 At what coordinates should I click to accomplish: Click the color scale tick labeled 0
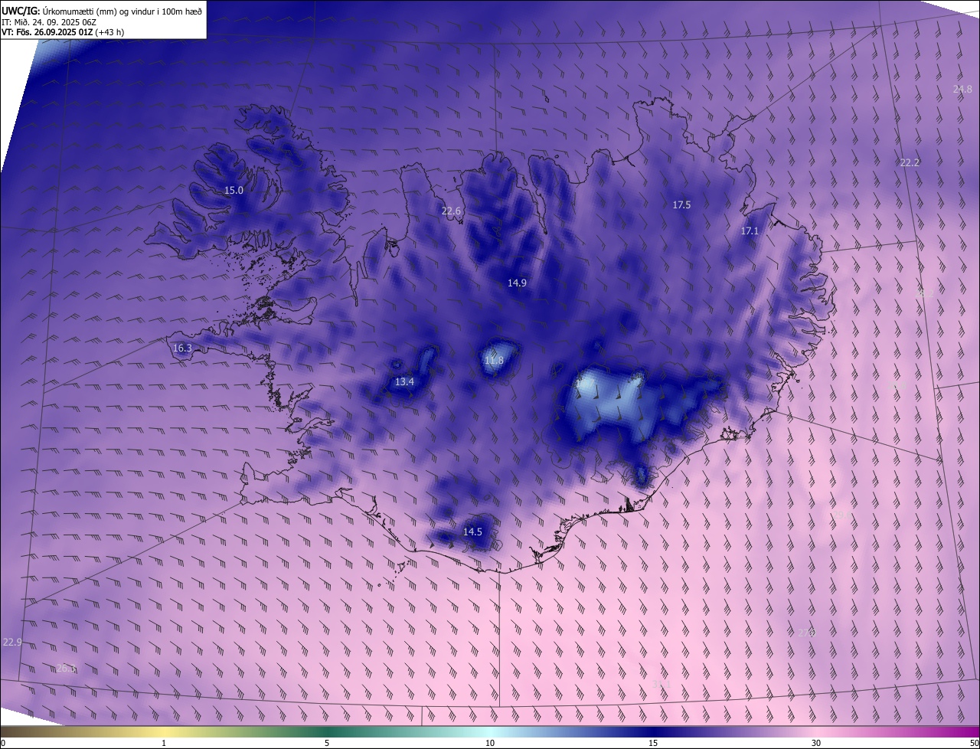[3, 743]
